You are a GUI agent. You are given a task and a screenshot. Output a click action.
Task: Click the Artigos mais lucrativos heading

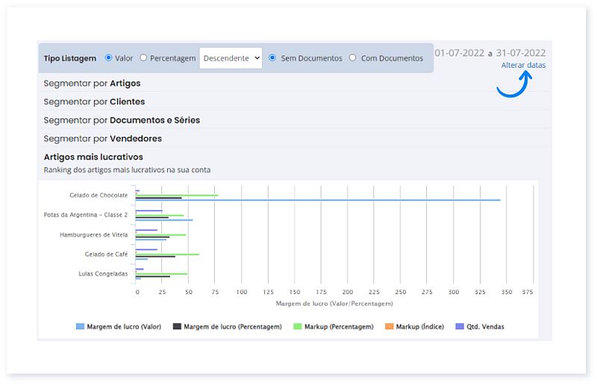[x=93, y=157]
